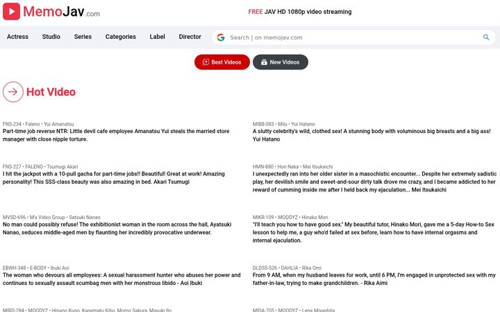Viewport: 500px width, 312px height.
Task: Select the MIBB-083 video code
Action: pyautogui.click(x=263, y=124)
